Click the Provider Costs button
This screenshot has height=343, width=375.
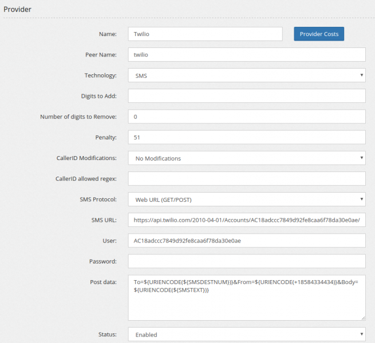click(319, 34)
